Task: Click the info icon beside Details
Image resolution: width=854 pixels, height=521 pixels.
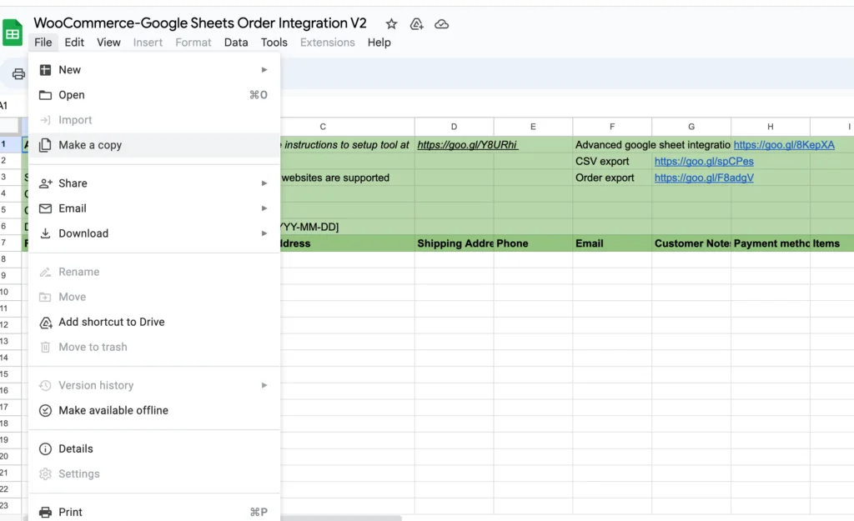Action: [45, 448]
